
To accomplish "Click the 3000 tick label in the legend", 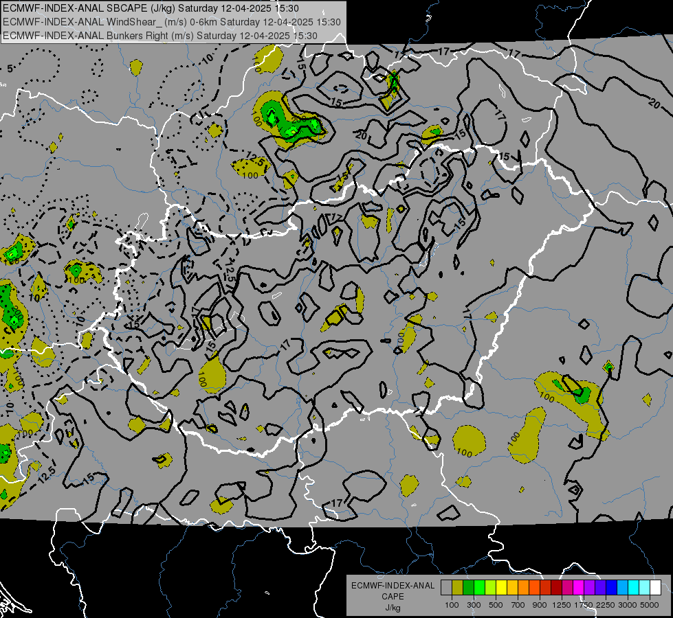I will click(x=628, y=605).
